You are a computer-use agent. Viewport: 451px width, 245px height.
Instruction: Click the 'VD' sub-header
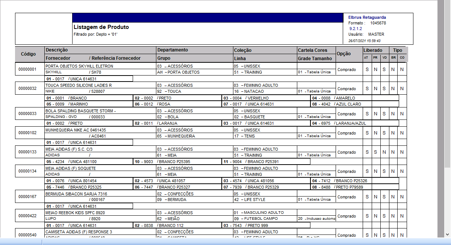tap(384, 57)
